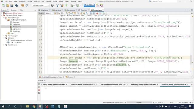The image size is (194, 109).
Task: Open output tab run #33
Action: 83,84
